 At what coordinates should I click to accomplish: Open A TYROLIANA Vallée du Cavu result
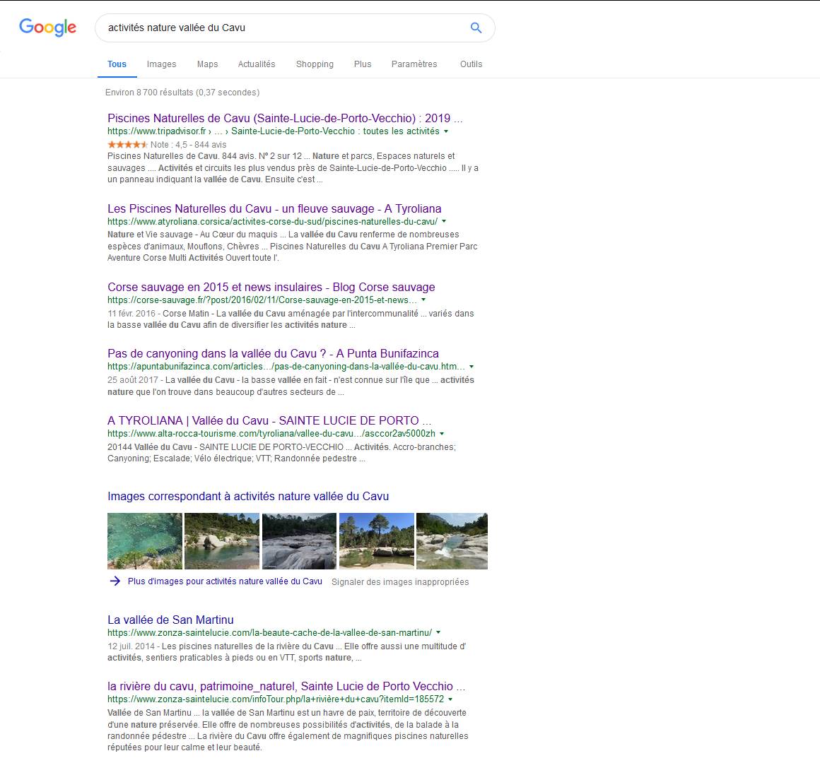pyautogui.click(x=269, y=420)
